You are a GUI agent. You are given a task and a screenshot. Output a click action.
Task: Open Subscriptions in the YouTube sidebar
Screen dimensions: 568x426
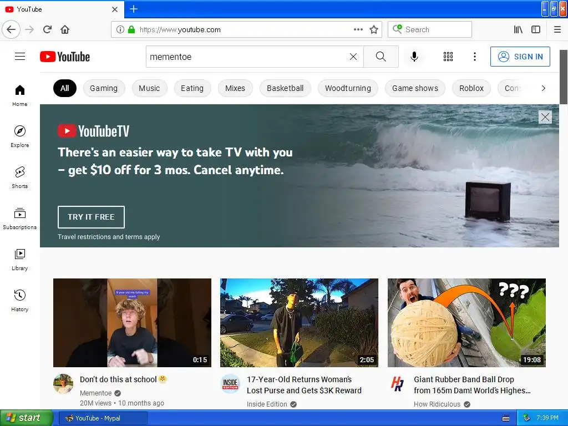(x=20, y=219)
